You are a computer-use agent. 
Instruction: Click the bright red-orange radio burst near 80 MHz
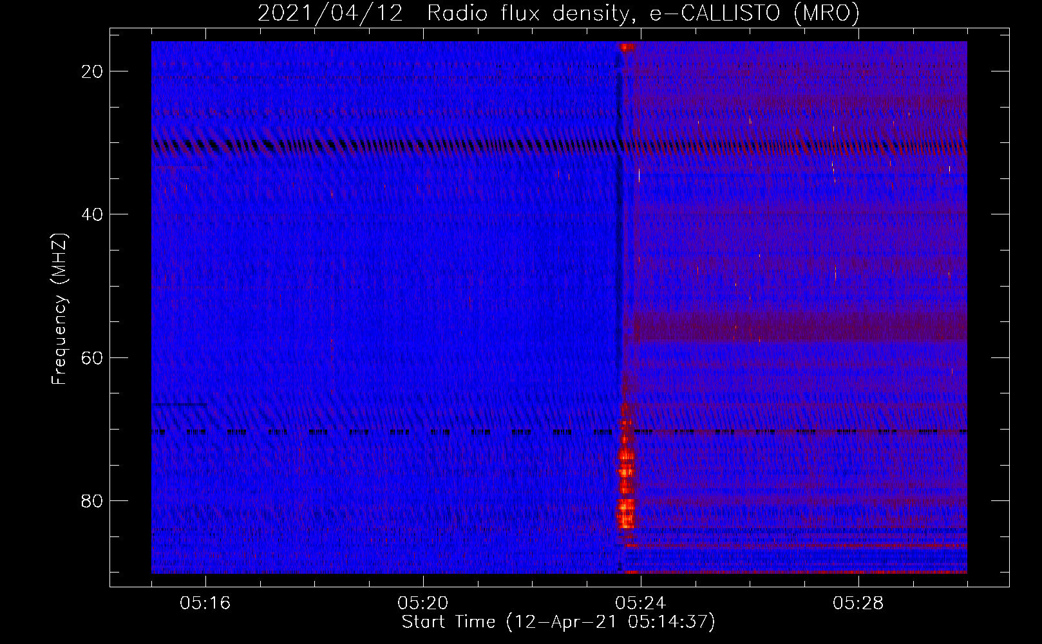click(x=625, y=488)
